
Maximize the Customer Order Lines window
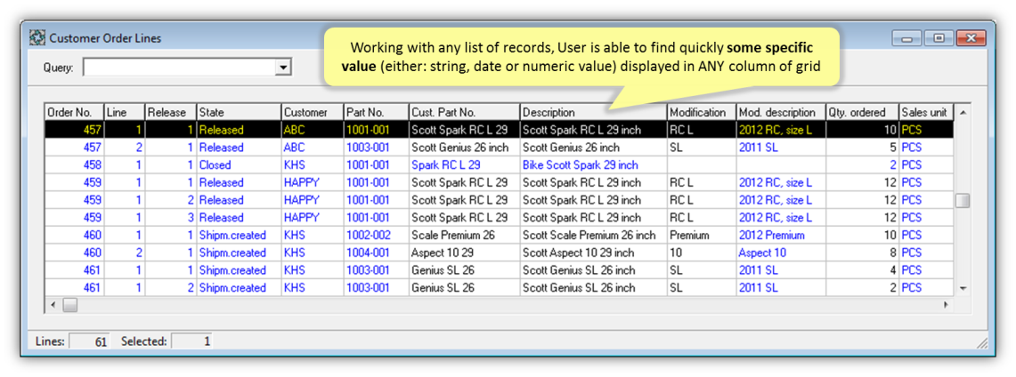tap(939, 38)
